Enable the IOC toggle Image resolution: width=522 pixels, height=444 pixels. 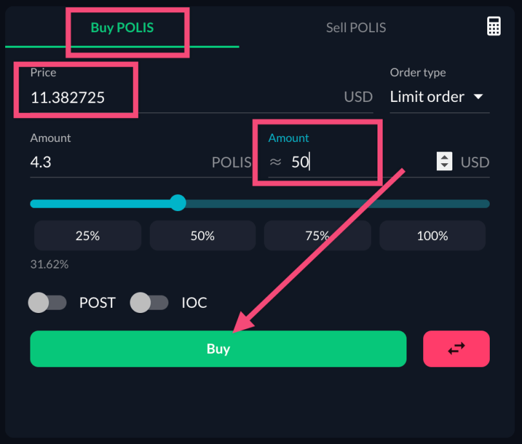click(149, 303)
